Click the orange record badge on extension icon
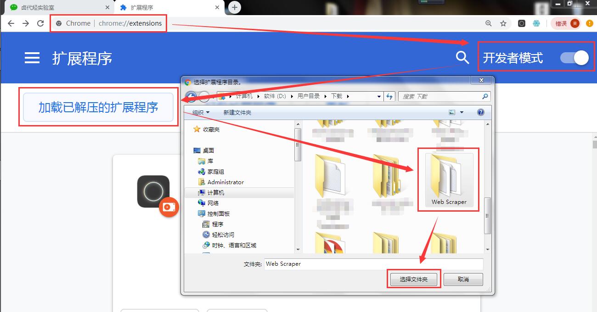 (169, 207)
